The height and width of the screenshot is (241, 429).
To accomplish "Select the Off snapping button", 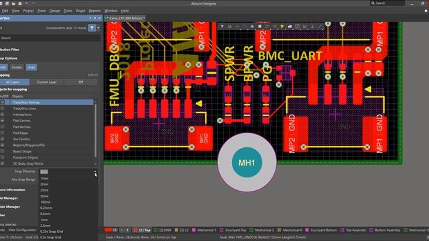I will point(80,82).
